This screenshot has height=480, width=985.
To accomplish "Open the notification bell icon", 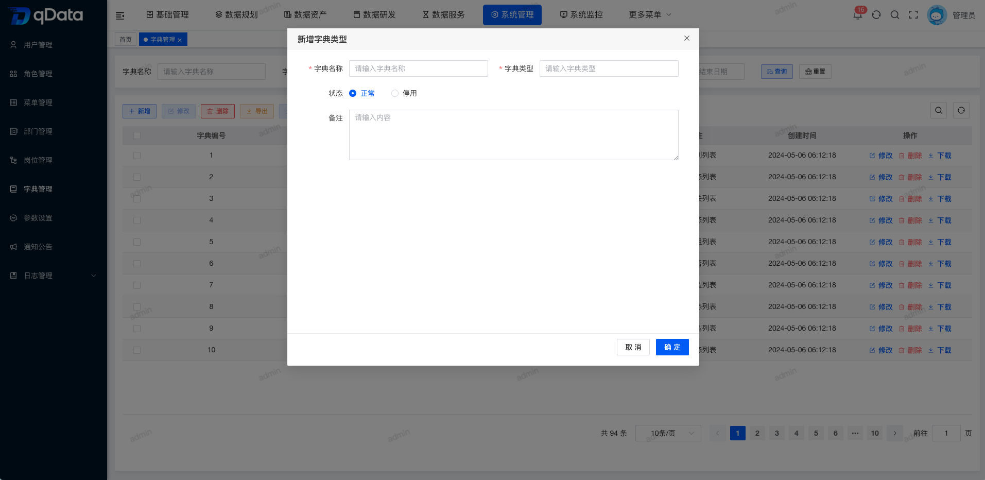I will [x=858, y=15].
